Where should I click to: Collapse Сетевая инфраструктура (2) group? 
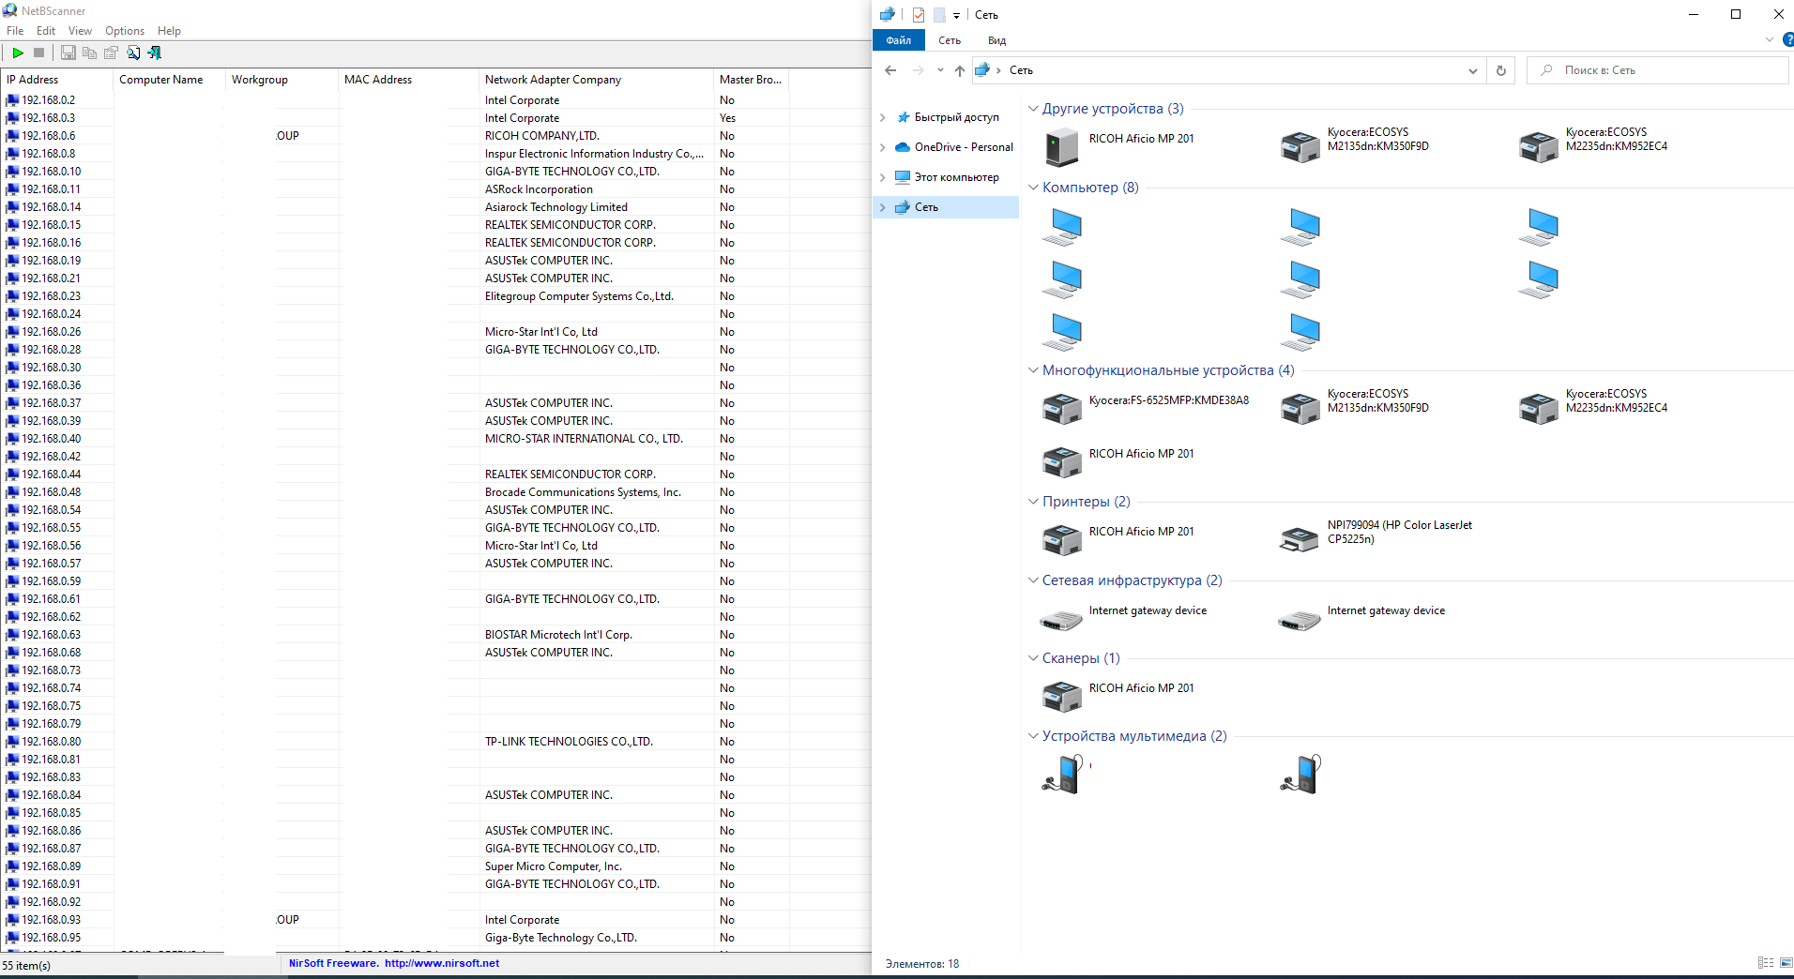coord(1033,580)
